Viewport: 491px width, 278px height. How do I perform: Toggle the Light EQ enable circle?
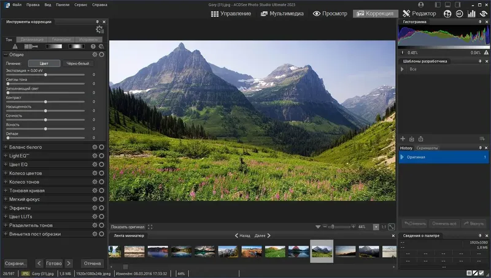pyautogui.click(x=102, y=156)
